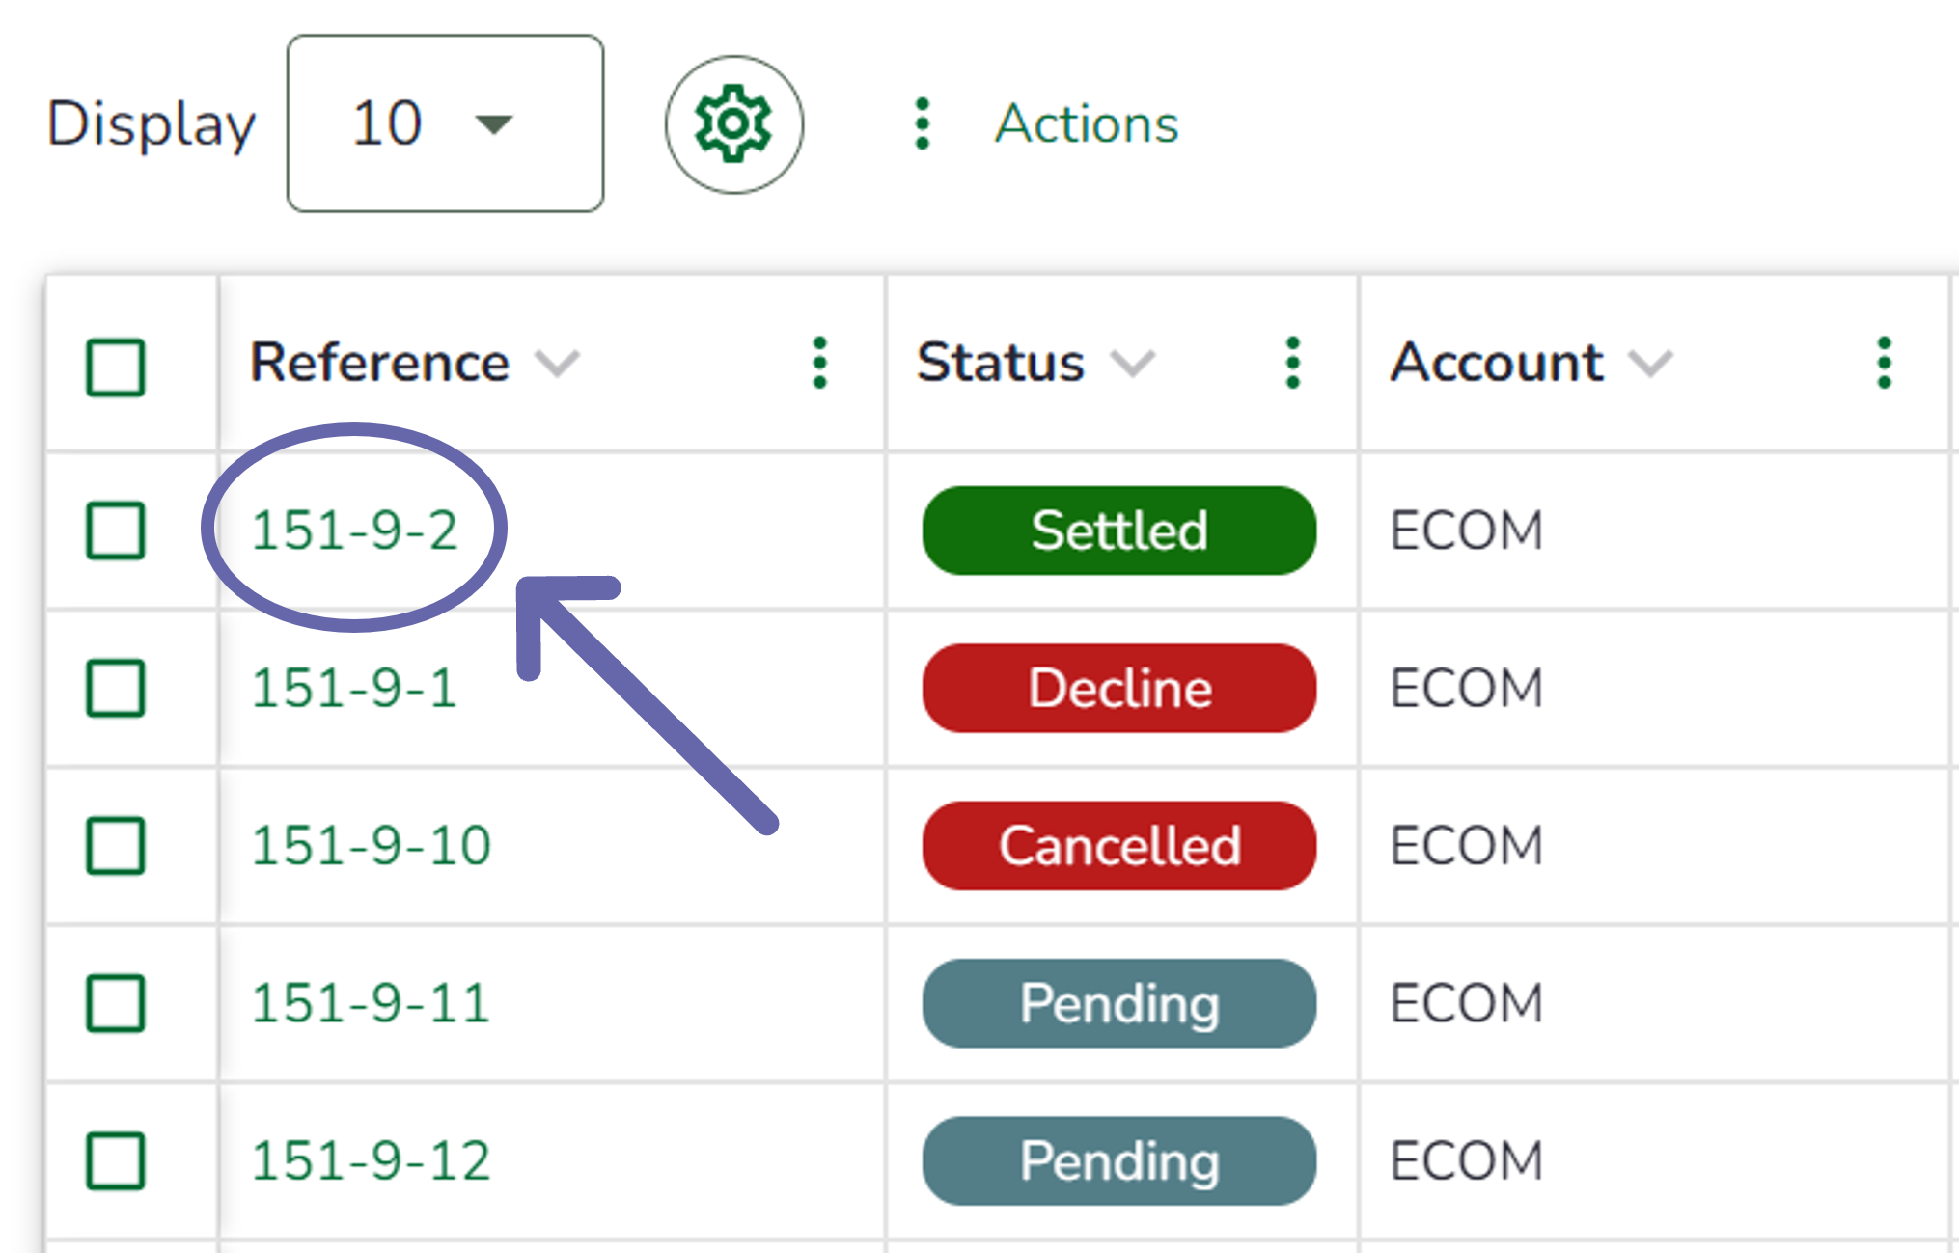Open transaction reference 151-9-2
1959x1253 pixels.
coord(354,531)
